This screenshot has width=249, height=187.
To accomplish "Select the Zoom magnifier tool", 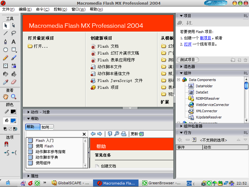I will (14, 97).
